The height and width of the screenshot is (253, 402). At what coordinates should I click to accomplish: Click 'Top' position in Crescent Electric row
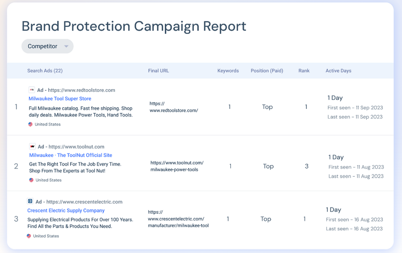click(266, 219)
